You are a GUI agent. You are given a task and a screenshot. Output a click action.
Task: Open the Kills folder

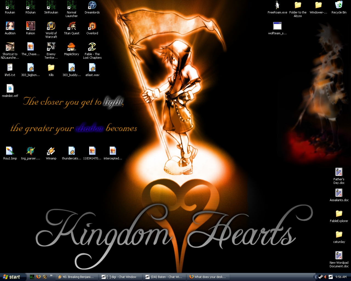[x=51, y=70]
